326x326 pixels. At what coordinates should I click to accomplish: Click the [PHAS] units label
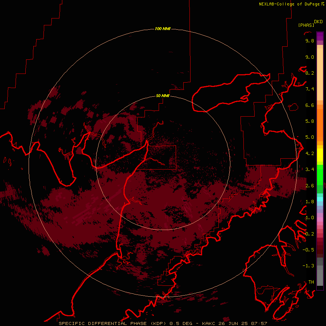306,25
